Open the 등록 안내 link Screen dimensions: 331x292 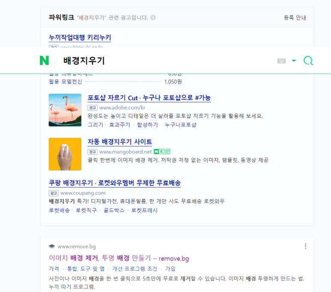point(295,18)
